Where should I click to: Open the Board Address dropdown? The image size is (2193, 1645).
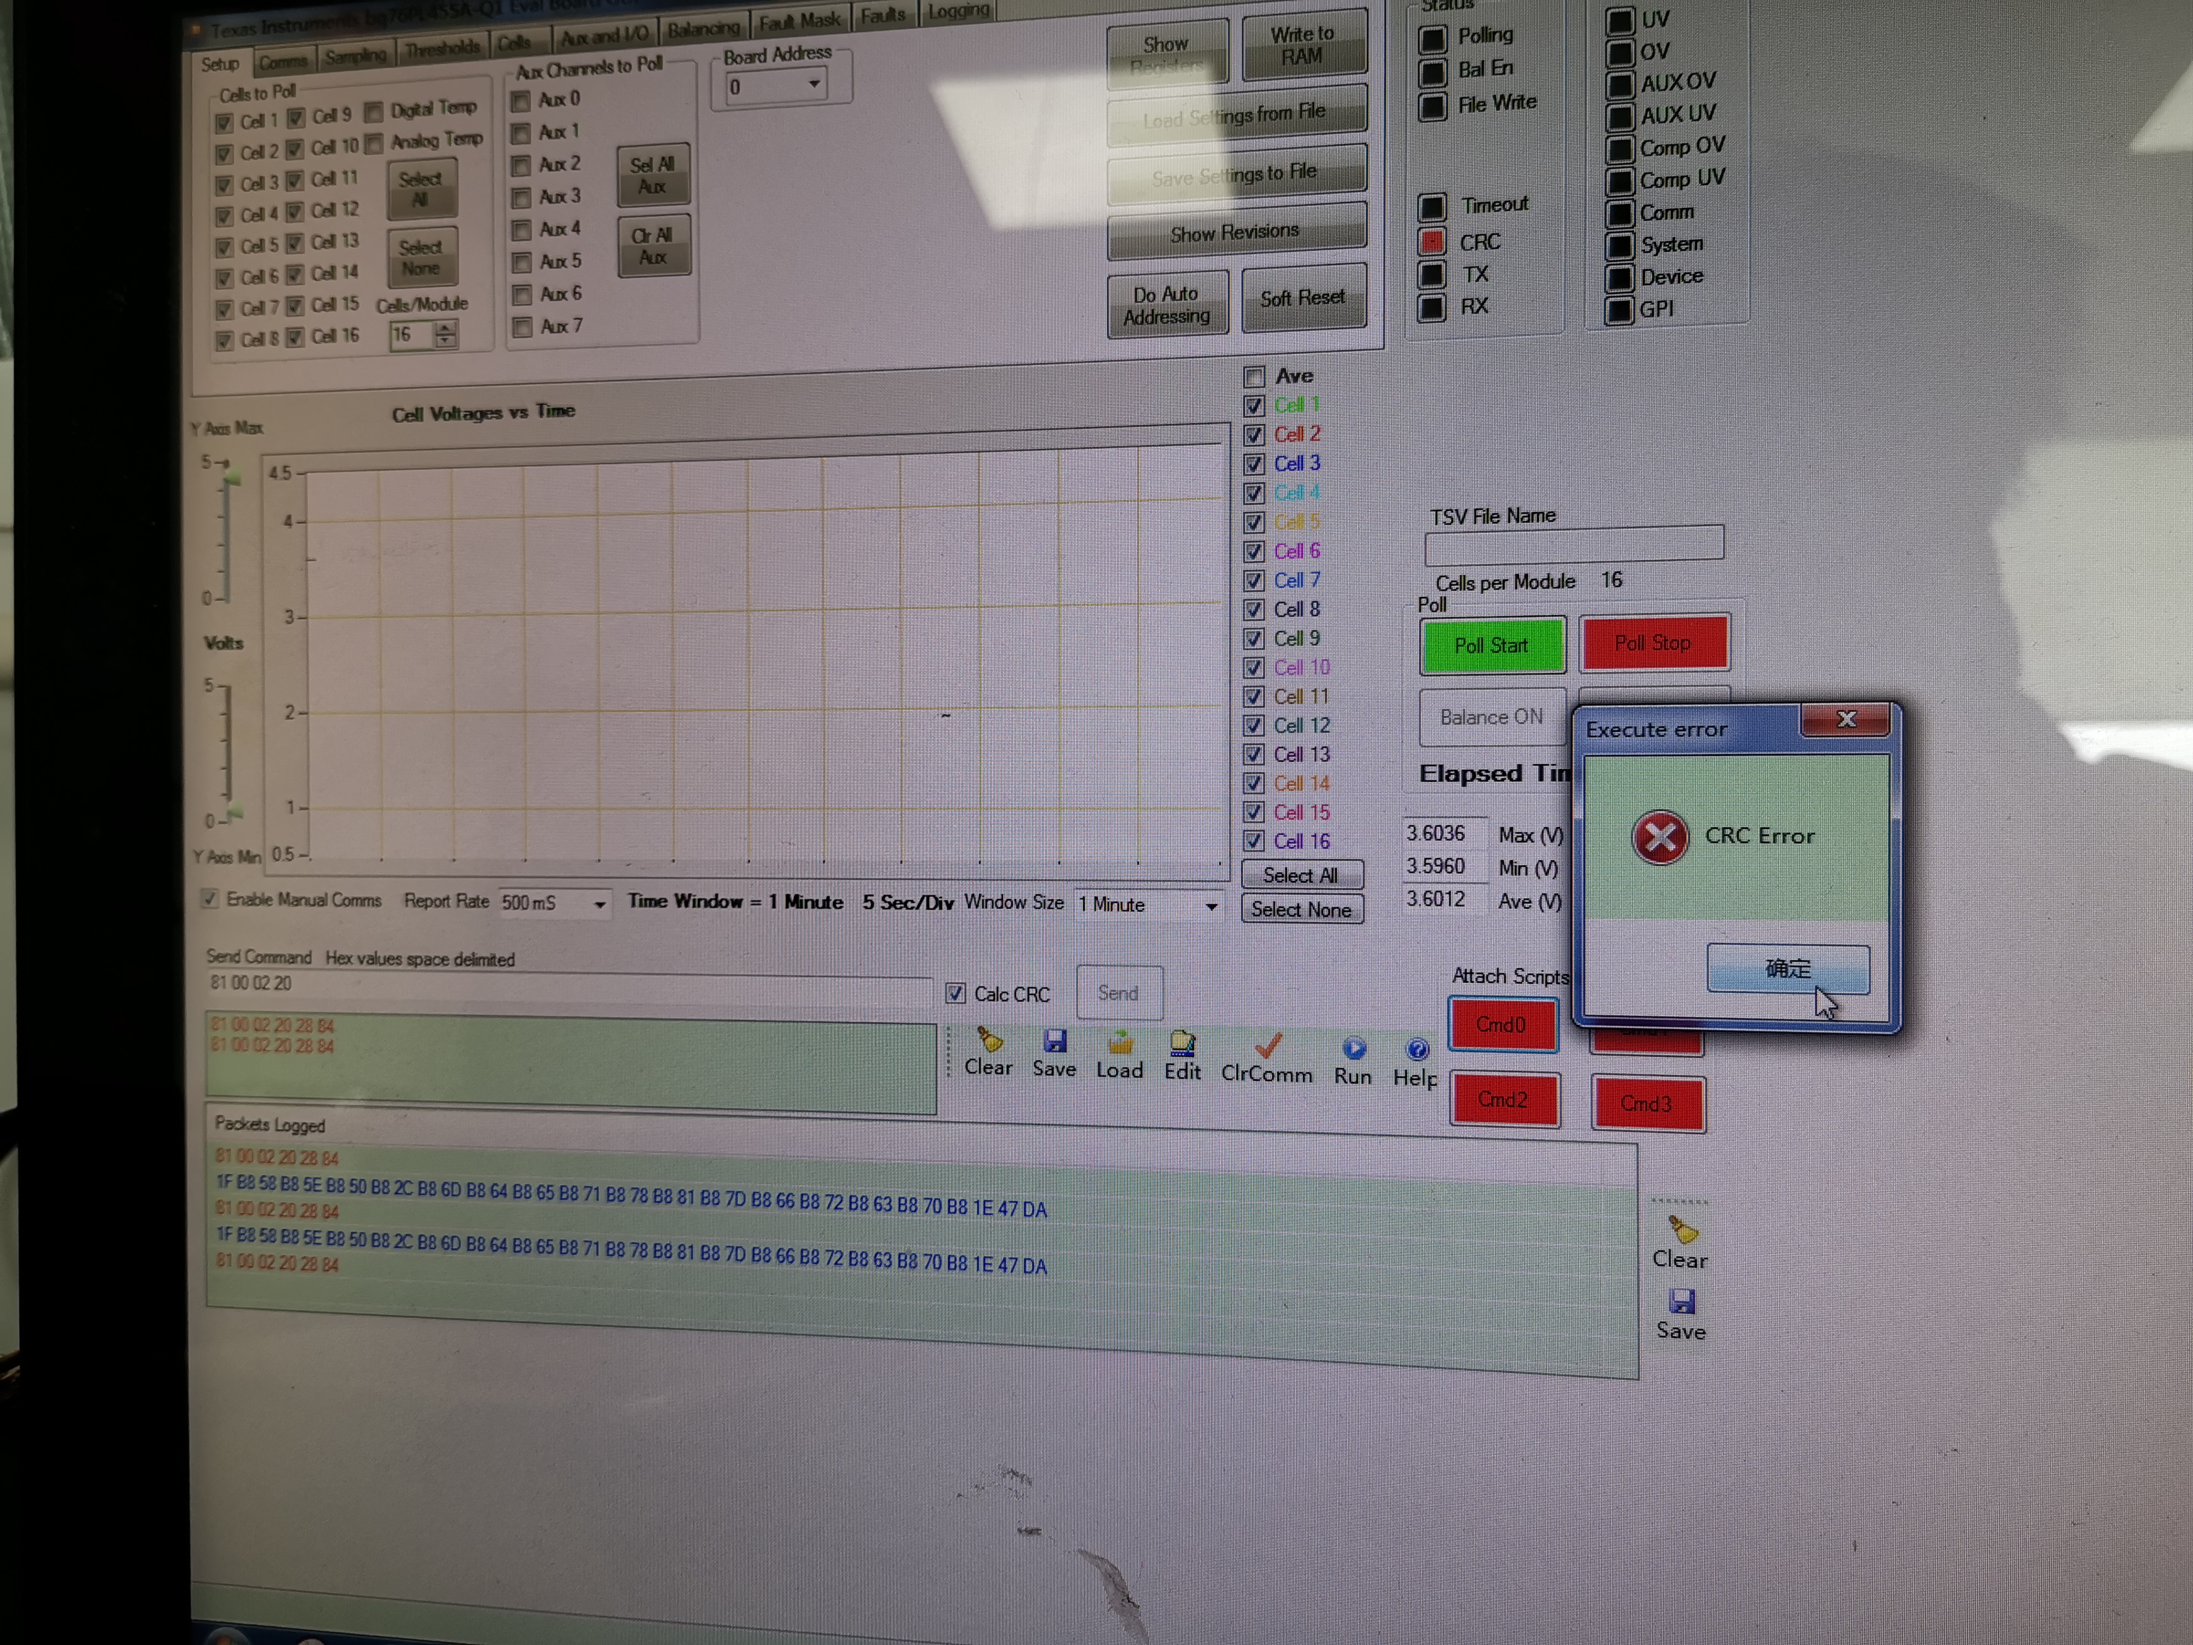(814, 84)
